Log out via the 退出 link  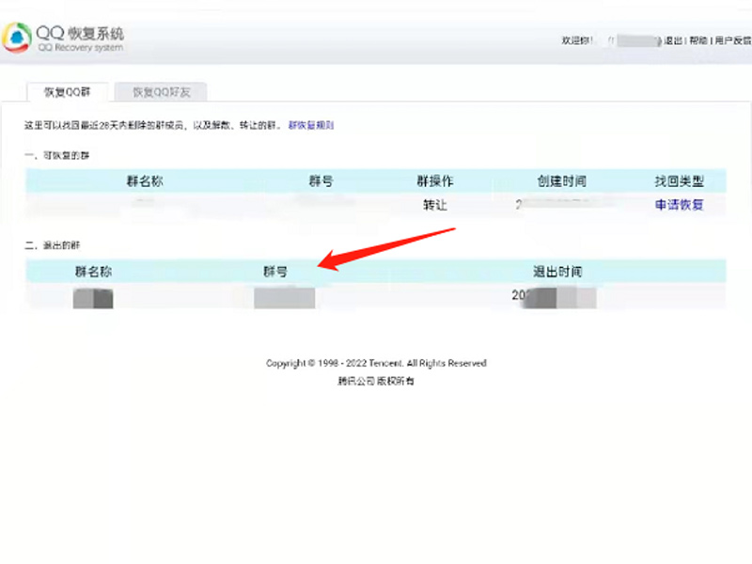click(673, 40)
